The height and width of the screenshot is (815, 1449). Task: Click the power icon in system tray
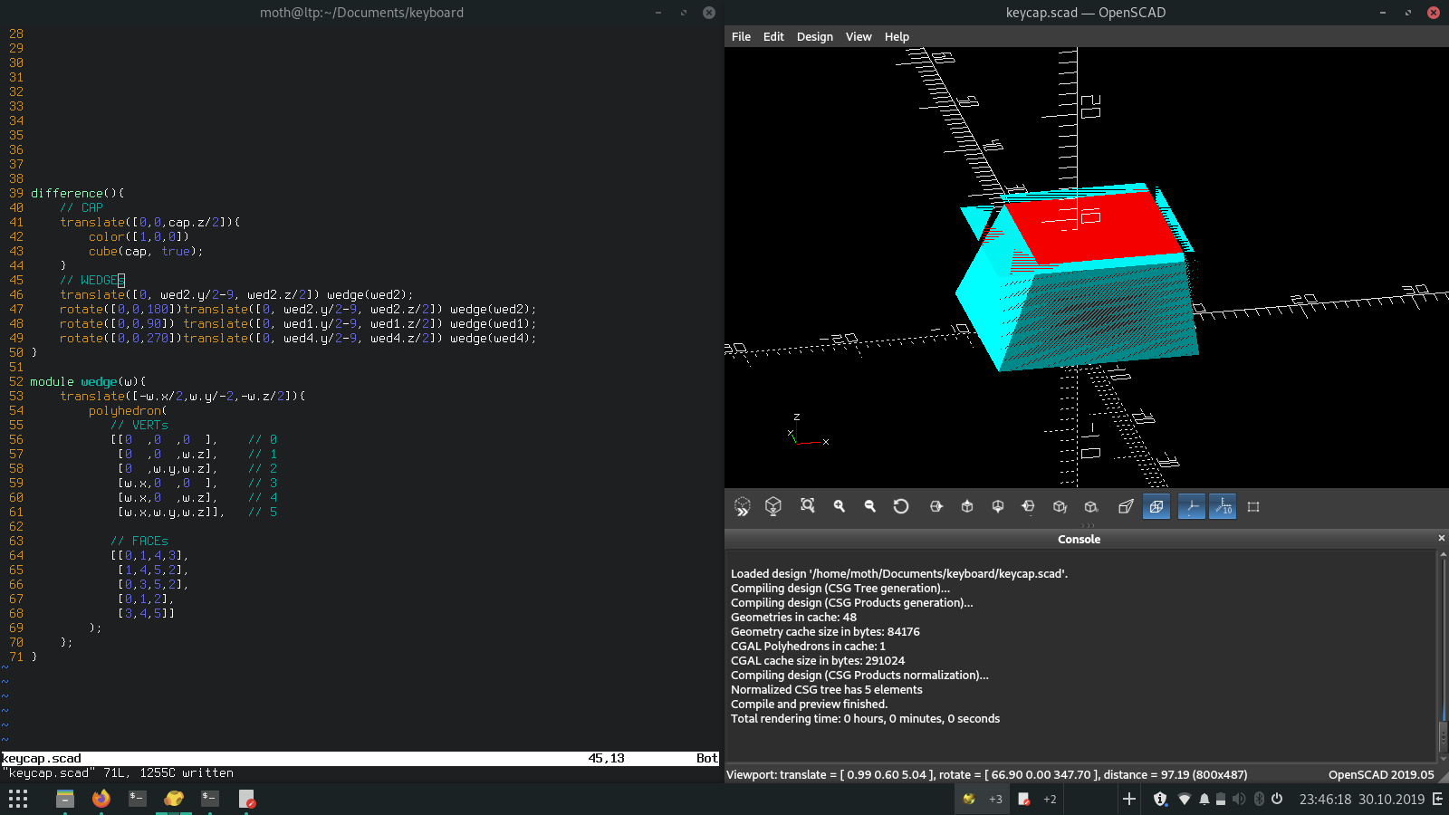[1277, 799]
